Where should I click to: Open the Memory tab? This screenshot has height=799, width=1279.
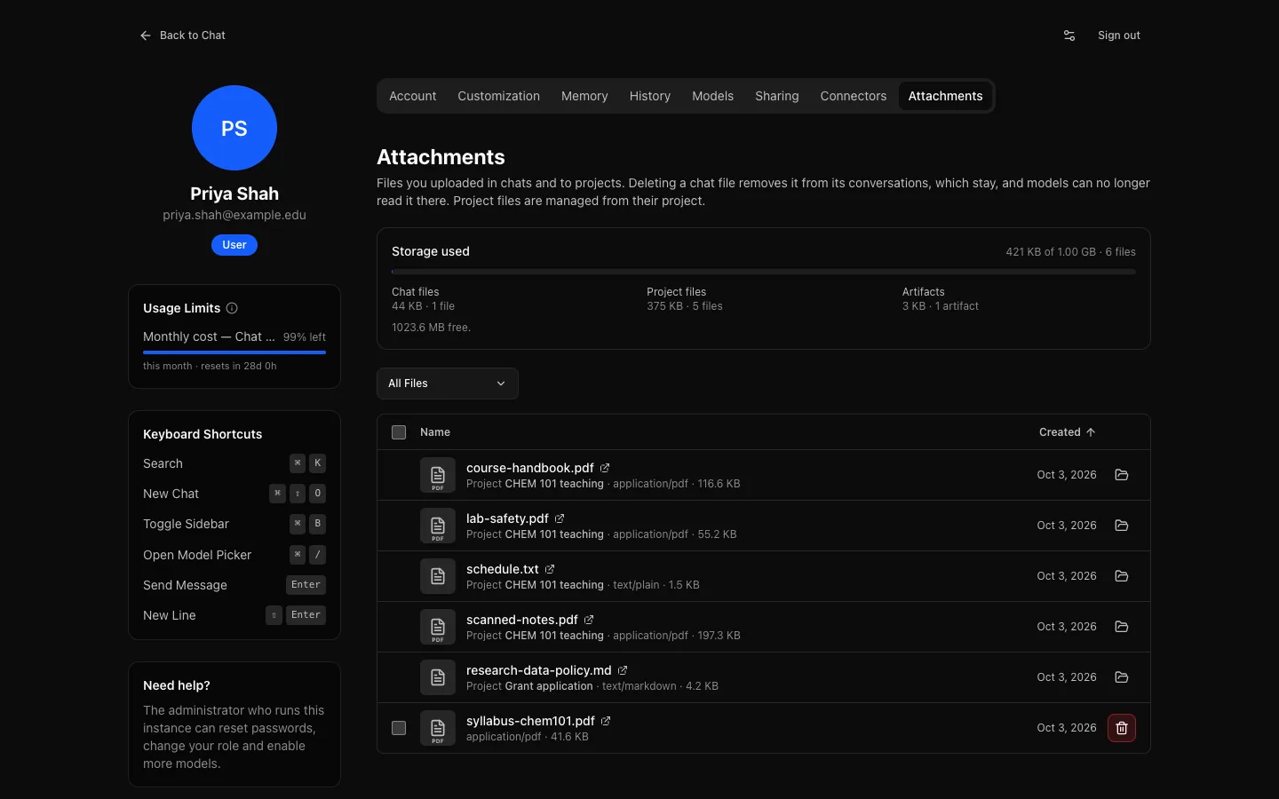[x=584, y=96]
